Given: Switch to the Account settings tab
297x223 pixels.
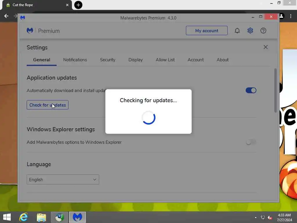Looking at the screenshot, I should click(196, 60).
